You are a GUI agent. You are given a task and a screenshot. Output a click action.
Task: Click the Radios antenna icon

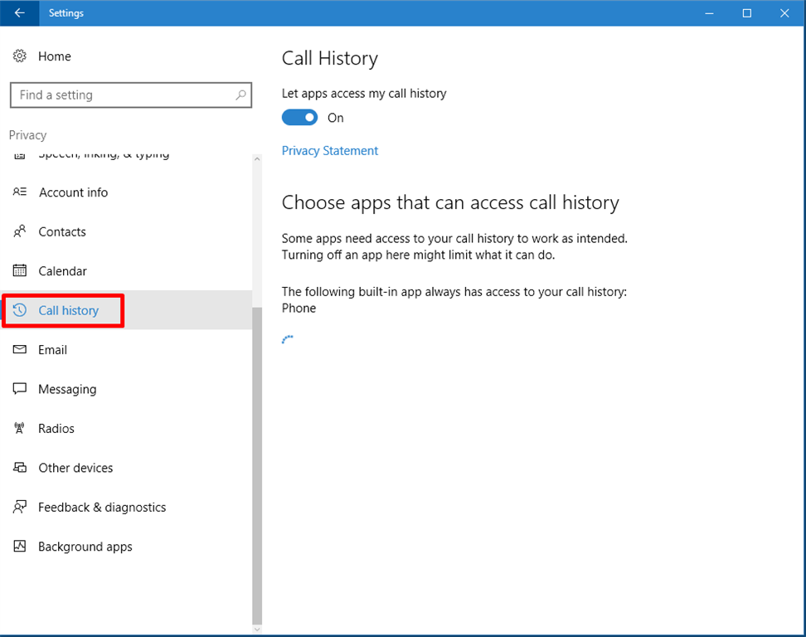(20, 429)
